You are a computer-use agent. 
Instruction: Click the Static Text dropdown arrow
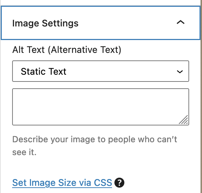click(180, 71)
